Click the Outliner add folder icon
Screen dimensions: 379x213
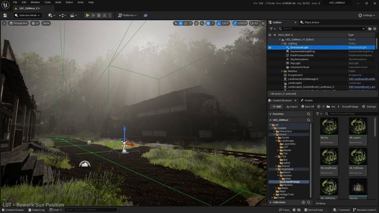coord(370,29)
